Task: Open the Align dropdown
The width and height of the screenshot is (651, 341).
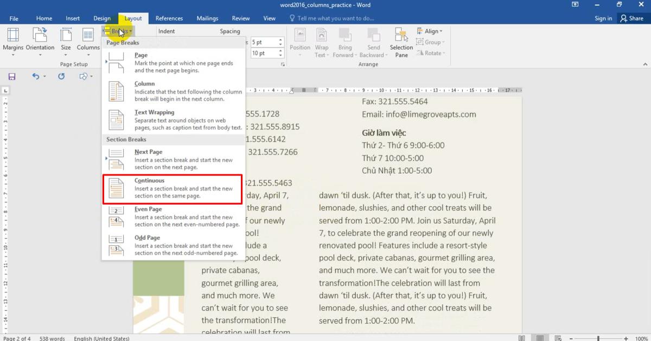Action: point(430,31)
